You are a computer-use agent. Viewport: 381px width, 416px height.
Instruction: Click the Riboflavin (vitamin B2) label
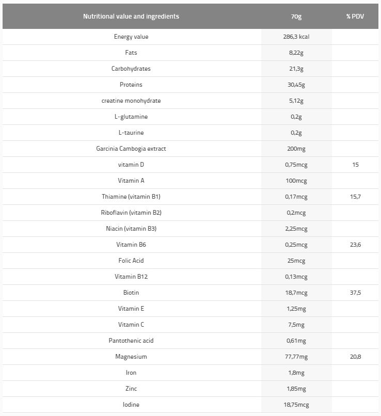(131, 213)
